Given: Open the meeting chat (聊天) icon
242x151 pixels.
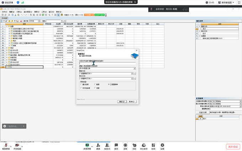Looking at the screenshot, I should point(116,145).
